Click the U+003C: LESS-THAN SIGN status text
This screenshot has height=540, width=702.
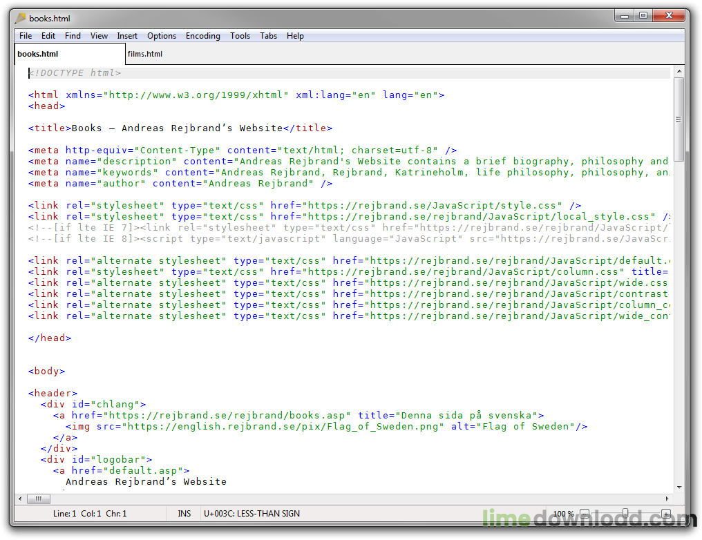(252, 514)
